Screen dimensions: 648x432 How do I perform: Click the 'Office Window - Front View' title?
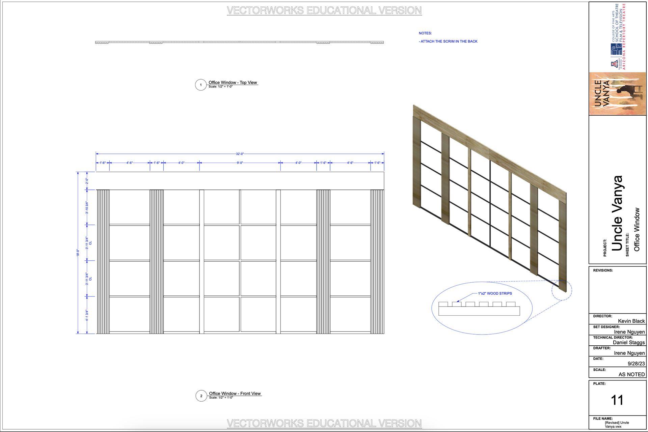coord(235,393)
